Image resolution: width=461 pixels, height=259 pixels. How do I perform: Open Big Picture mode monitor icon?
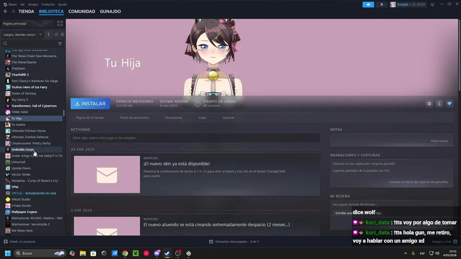coord(433,4)
